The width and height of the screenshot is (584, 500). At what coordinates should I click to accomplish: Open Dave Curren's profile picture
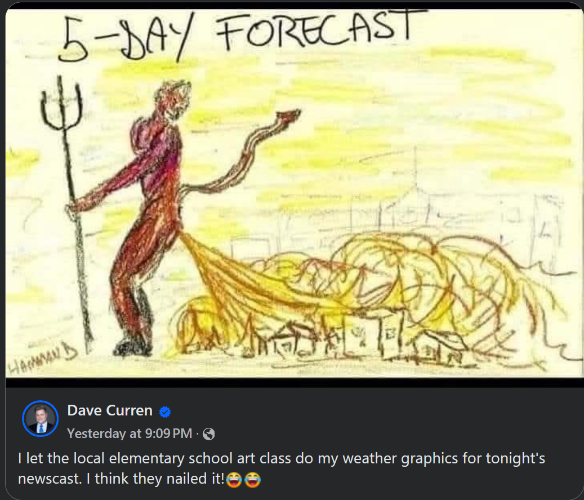[x=40, y=419]
